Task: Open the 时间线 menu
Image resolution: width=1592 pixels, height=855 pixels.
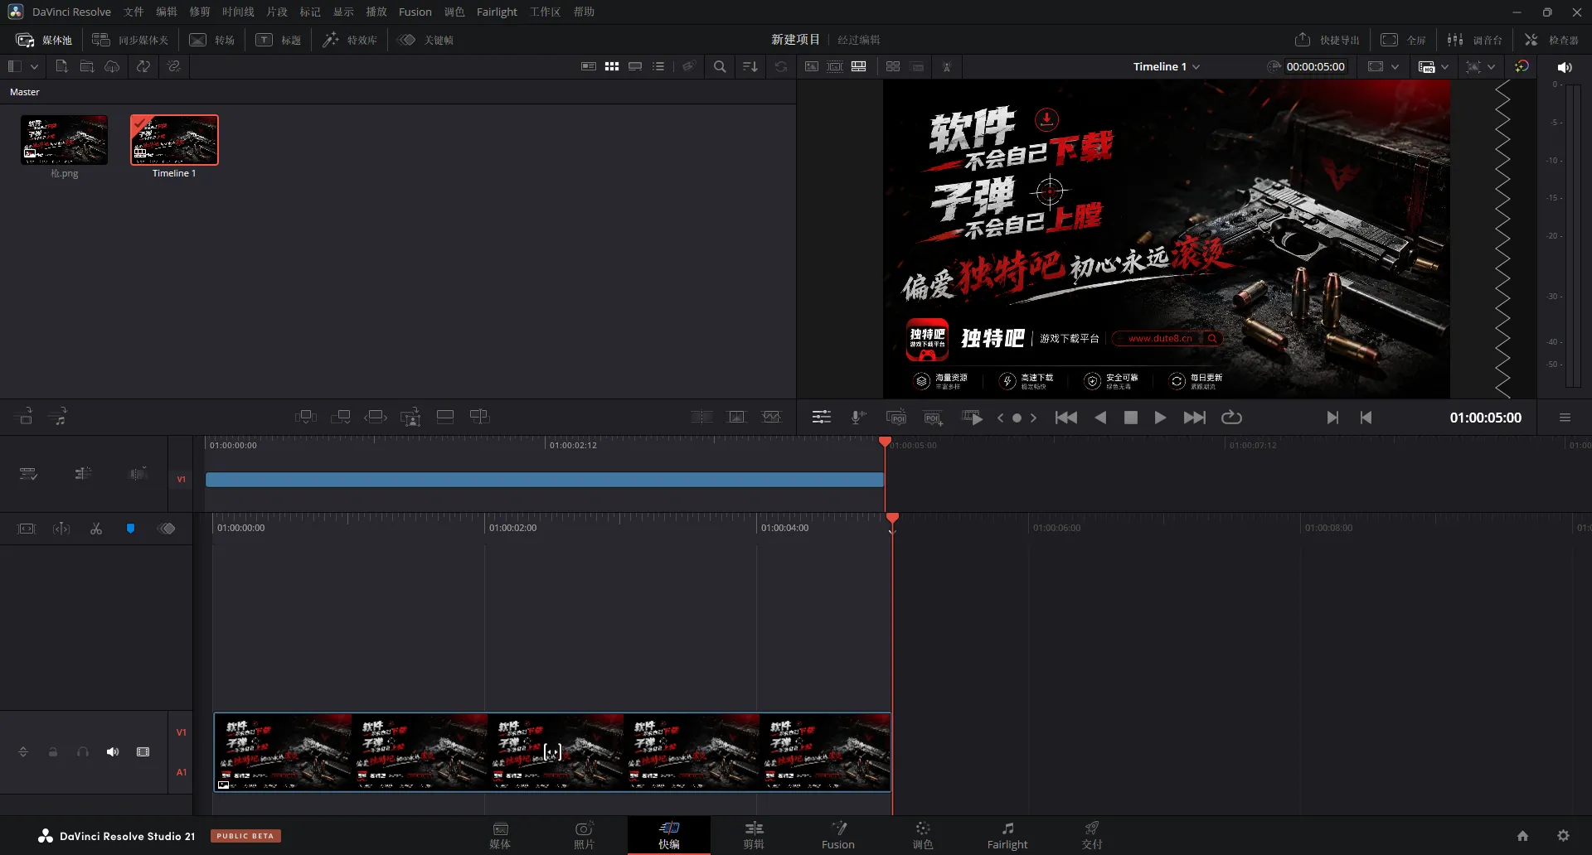Action: [x=238, y=12]
